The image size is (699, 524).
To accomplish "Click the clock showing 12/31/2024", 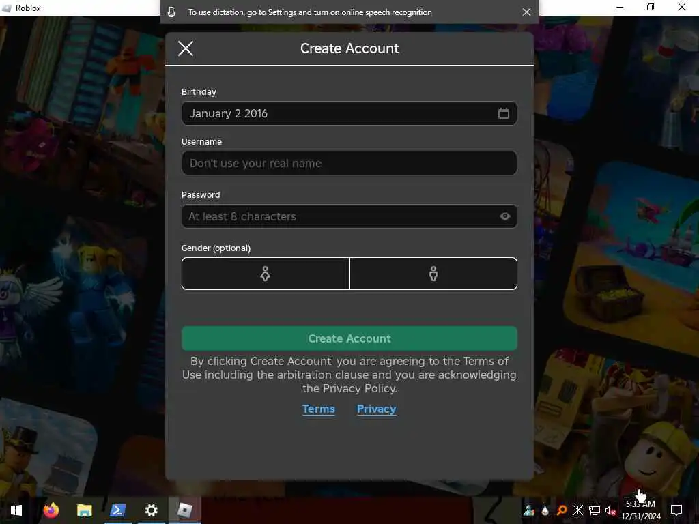I will 640,510.
